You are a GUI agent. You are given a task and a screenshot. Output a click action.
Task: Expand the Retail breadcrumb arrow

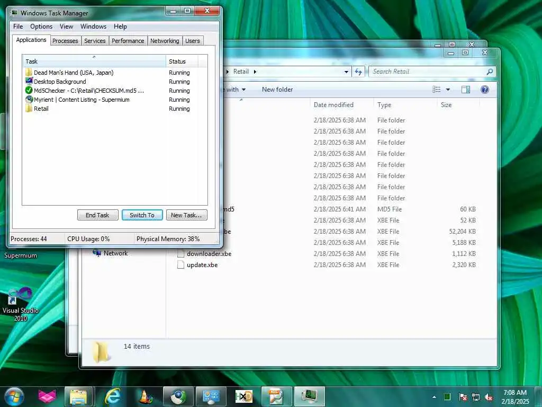click(255, 72)
